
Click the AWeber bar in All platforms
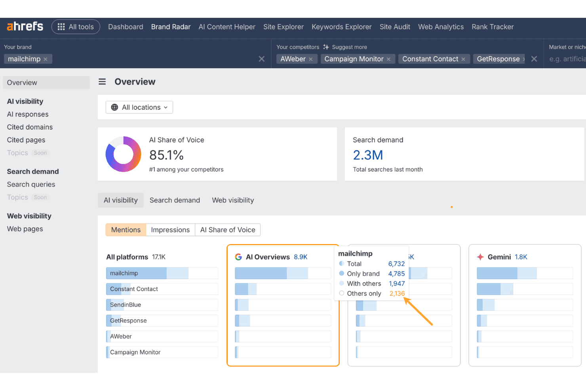[162, 337]
